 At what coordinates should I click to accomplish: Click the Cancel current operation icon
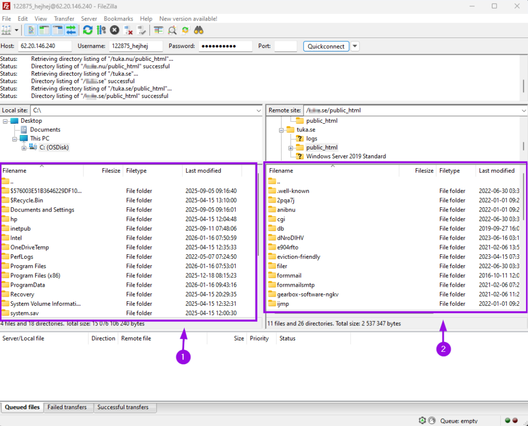tap(114, 30)
